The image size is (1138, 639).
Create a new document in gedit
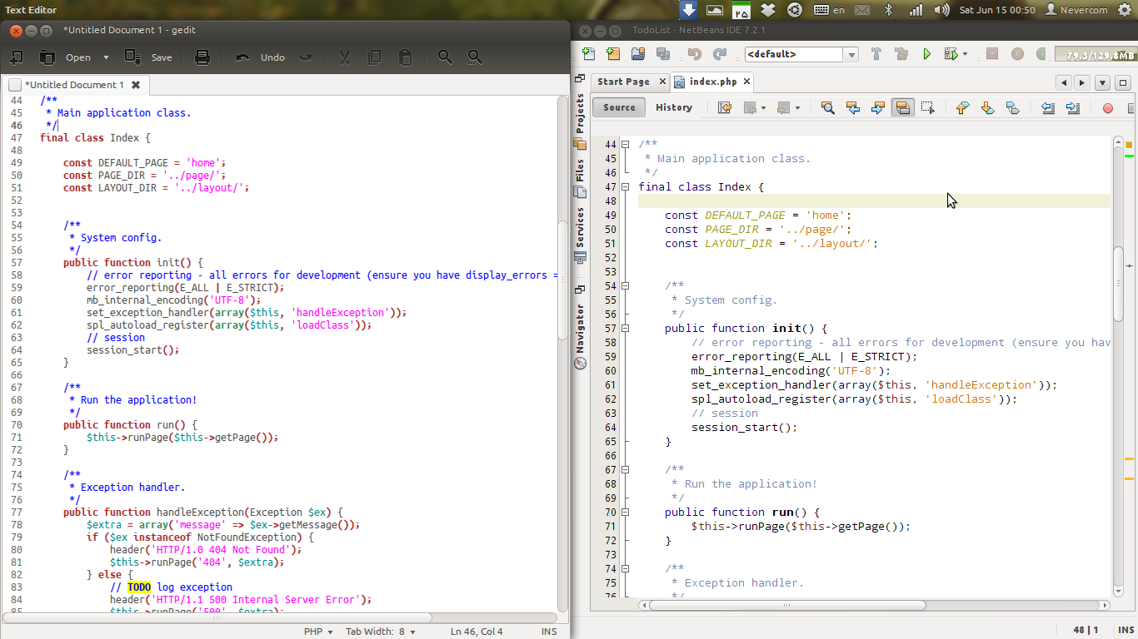tap(16, 57)
